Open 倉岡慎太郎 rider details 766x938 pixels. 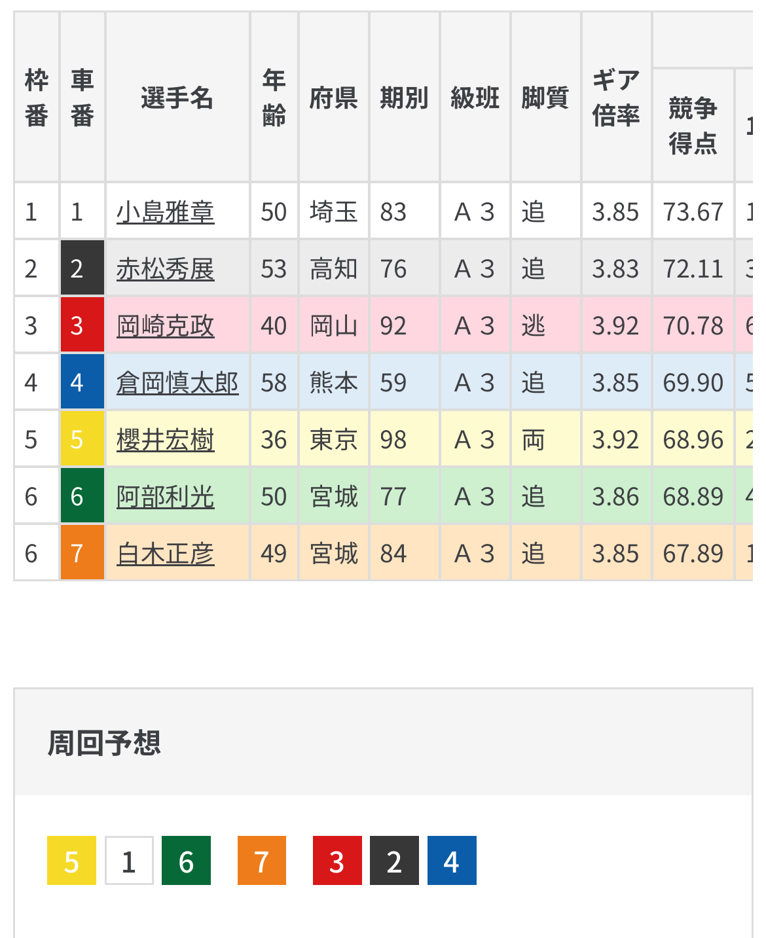click(x=177, y=383)
